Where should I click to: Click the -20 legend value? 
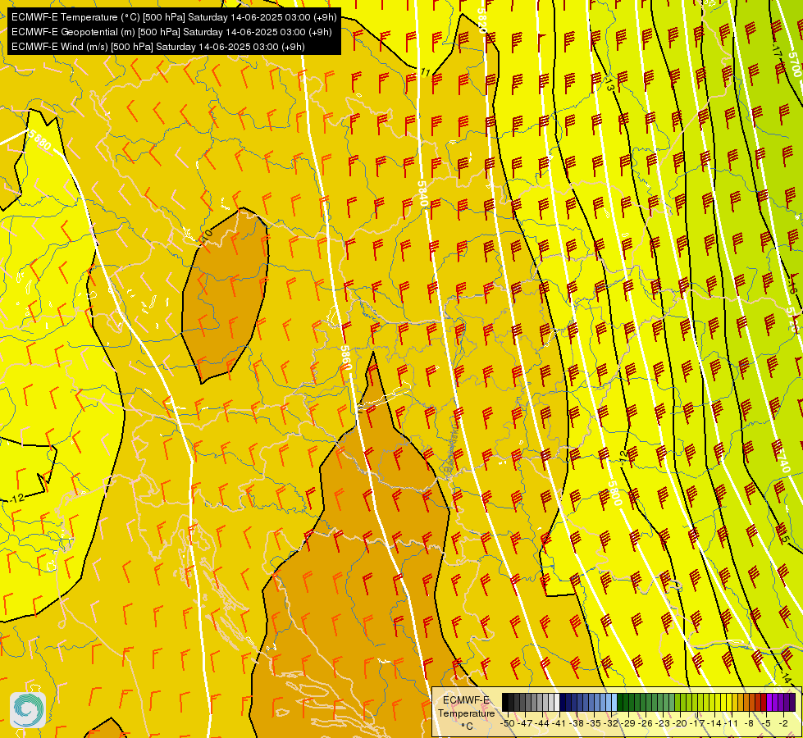point(682,723)
